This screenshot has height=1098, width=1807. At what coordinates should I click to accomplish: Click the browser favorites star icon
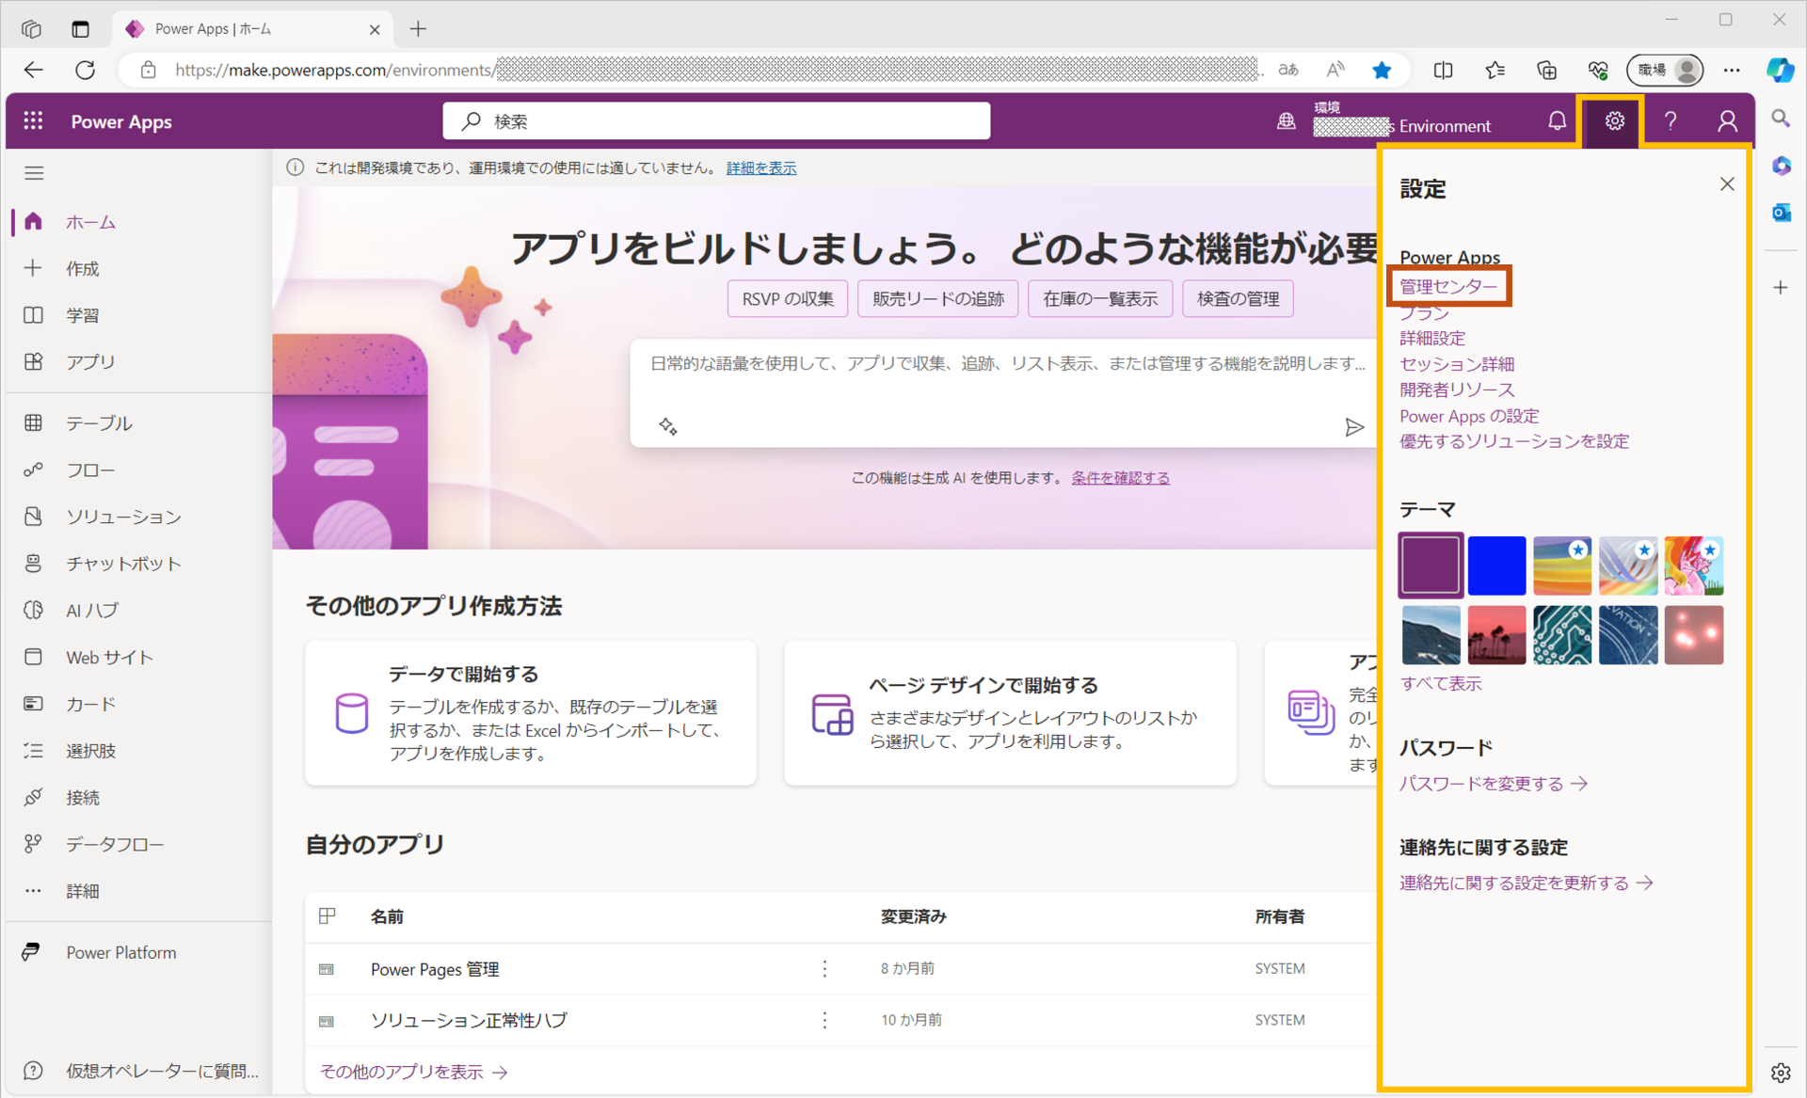pyautogui.click(x=1382, y=70)
